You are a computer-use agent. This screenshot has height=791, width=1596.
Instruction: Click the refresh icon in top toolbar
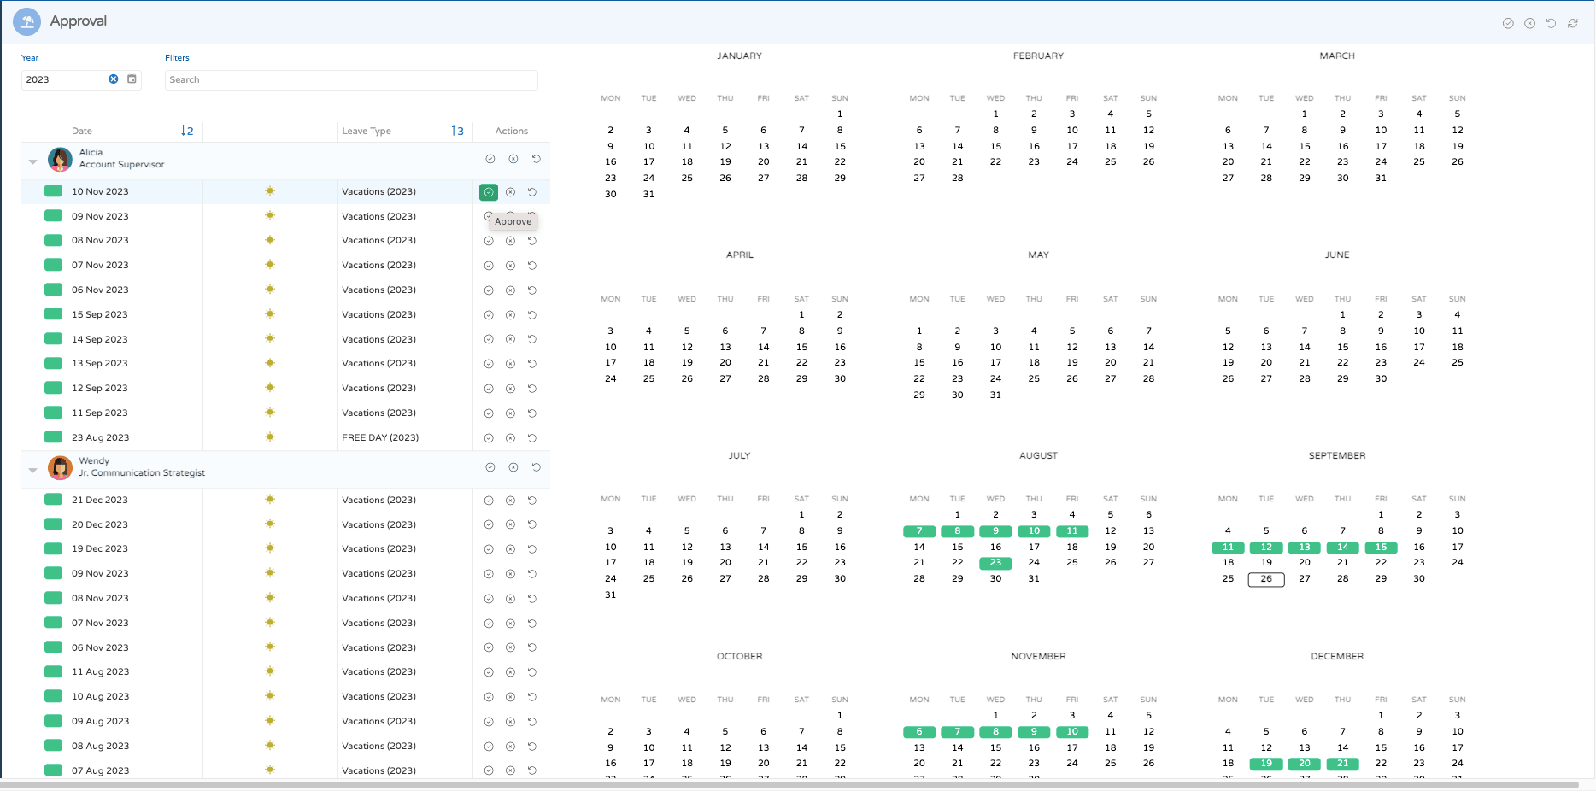tap(1572, 23)
